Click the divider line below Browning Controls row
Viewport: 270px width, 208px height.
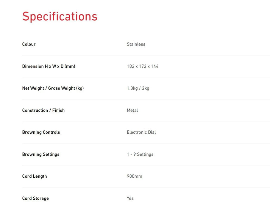pyautogui.click(x=146, y=144)
